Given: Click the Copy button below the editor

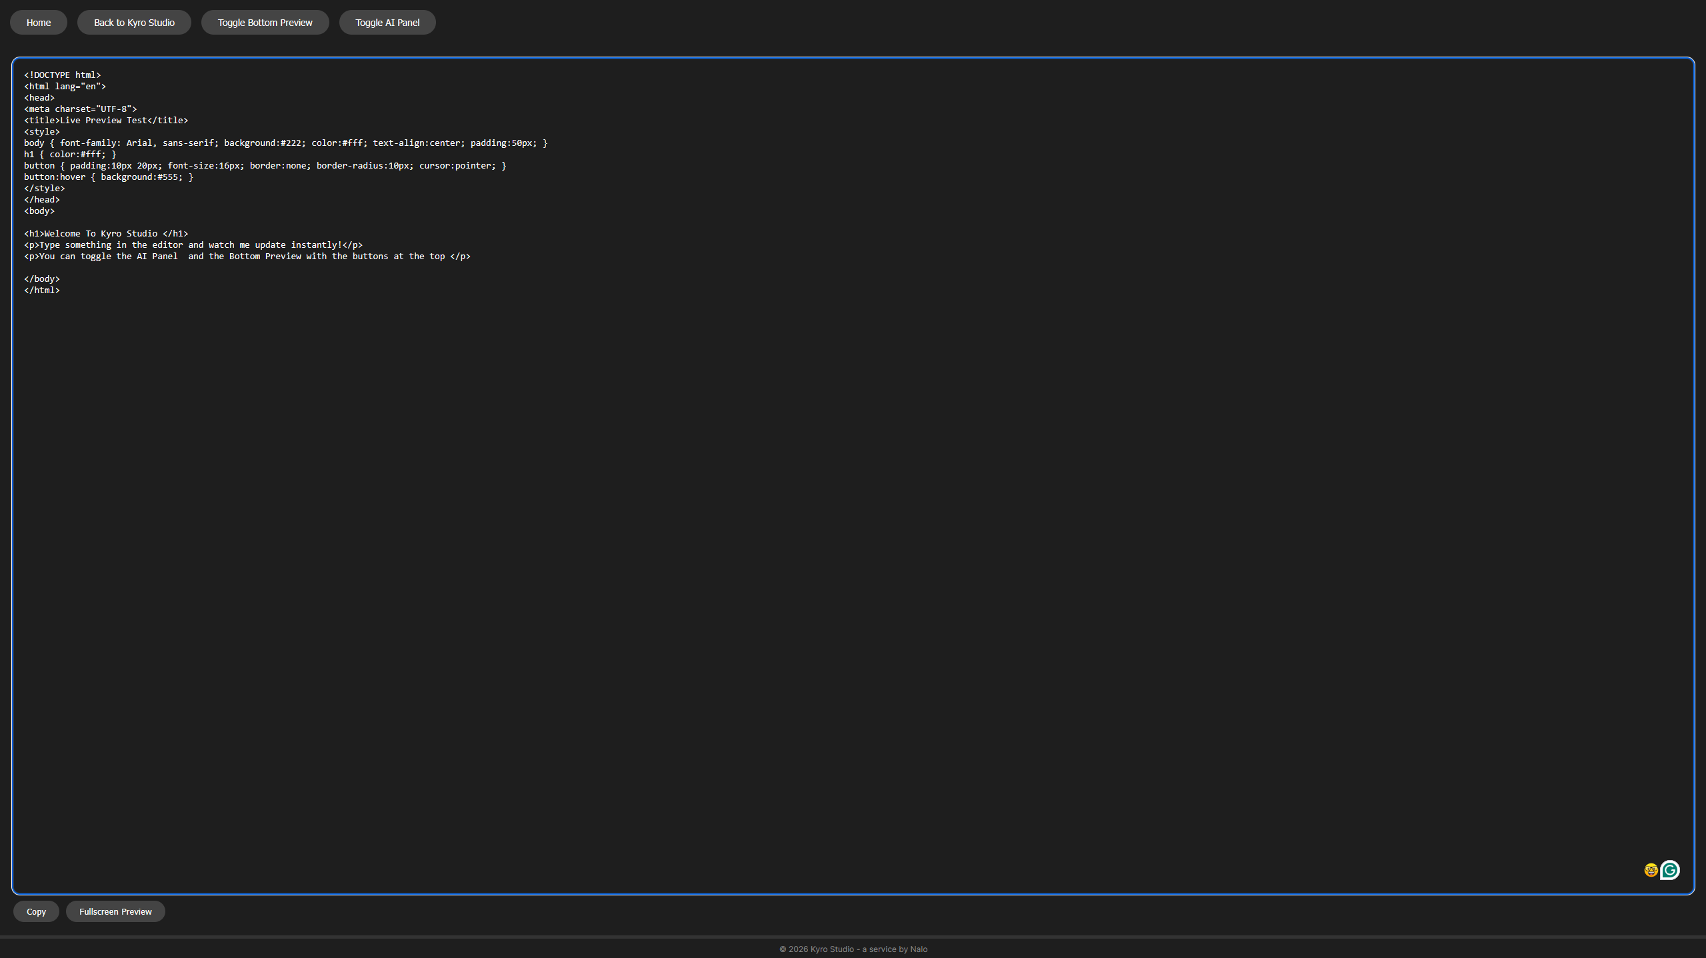Looking at the screenshot, I should [35, 911].
